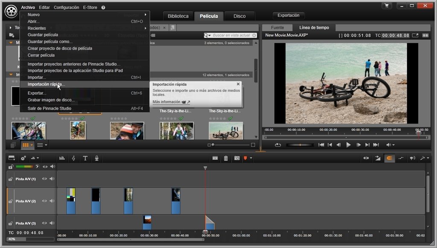Toggle fullscreen preview icon
This screenshot has width=437, height=248.
coord(415,35)
